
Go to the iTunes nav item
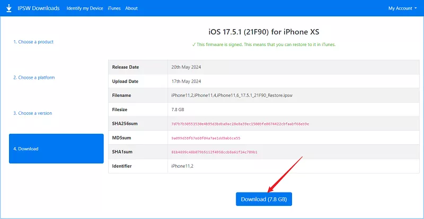click(114, 8)
